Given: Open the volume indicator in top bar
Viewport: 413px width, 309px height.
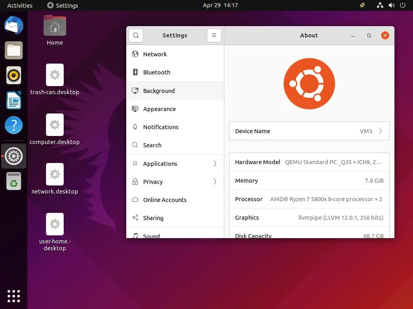Looking at the screenshot, I should tap(392, 5).
